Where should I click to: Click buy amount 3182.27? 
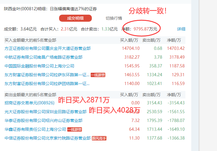[132, 57]
